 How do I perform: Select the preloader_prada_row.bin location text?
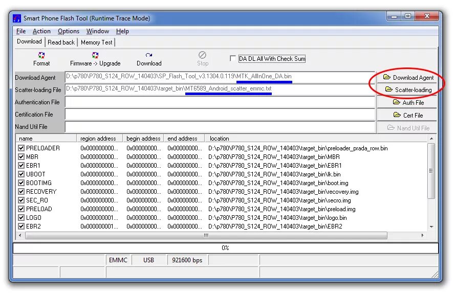point(298,148)
